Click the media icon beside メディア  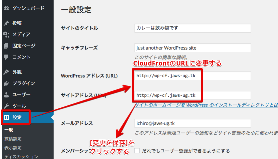[6, 35]
